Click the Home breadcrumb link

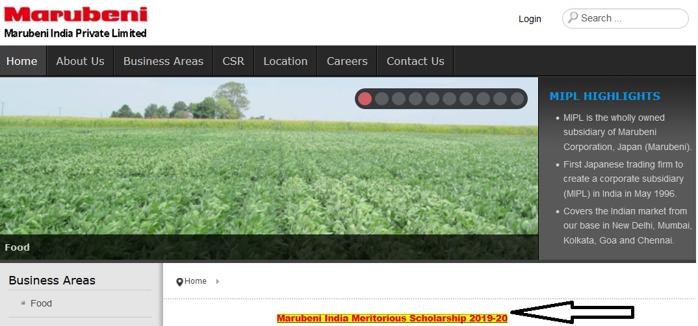196,281
